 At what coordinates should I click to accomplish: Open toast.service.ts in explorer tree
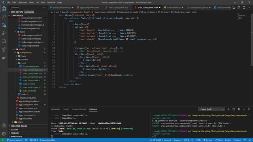tap(29, 91)
